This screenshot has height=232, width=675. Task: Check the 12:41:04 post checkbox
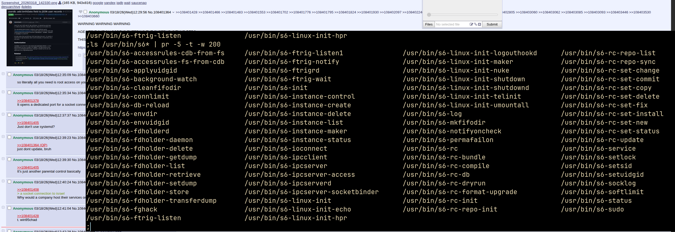[9, 208]
